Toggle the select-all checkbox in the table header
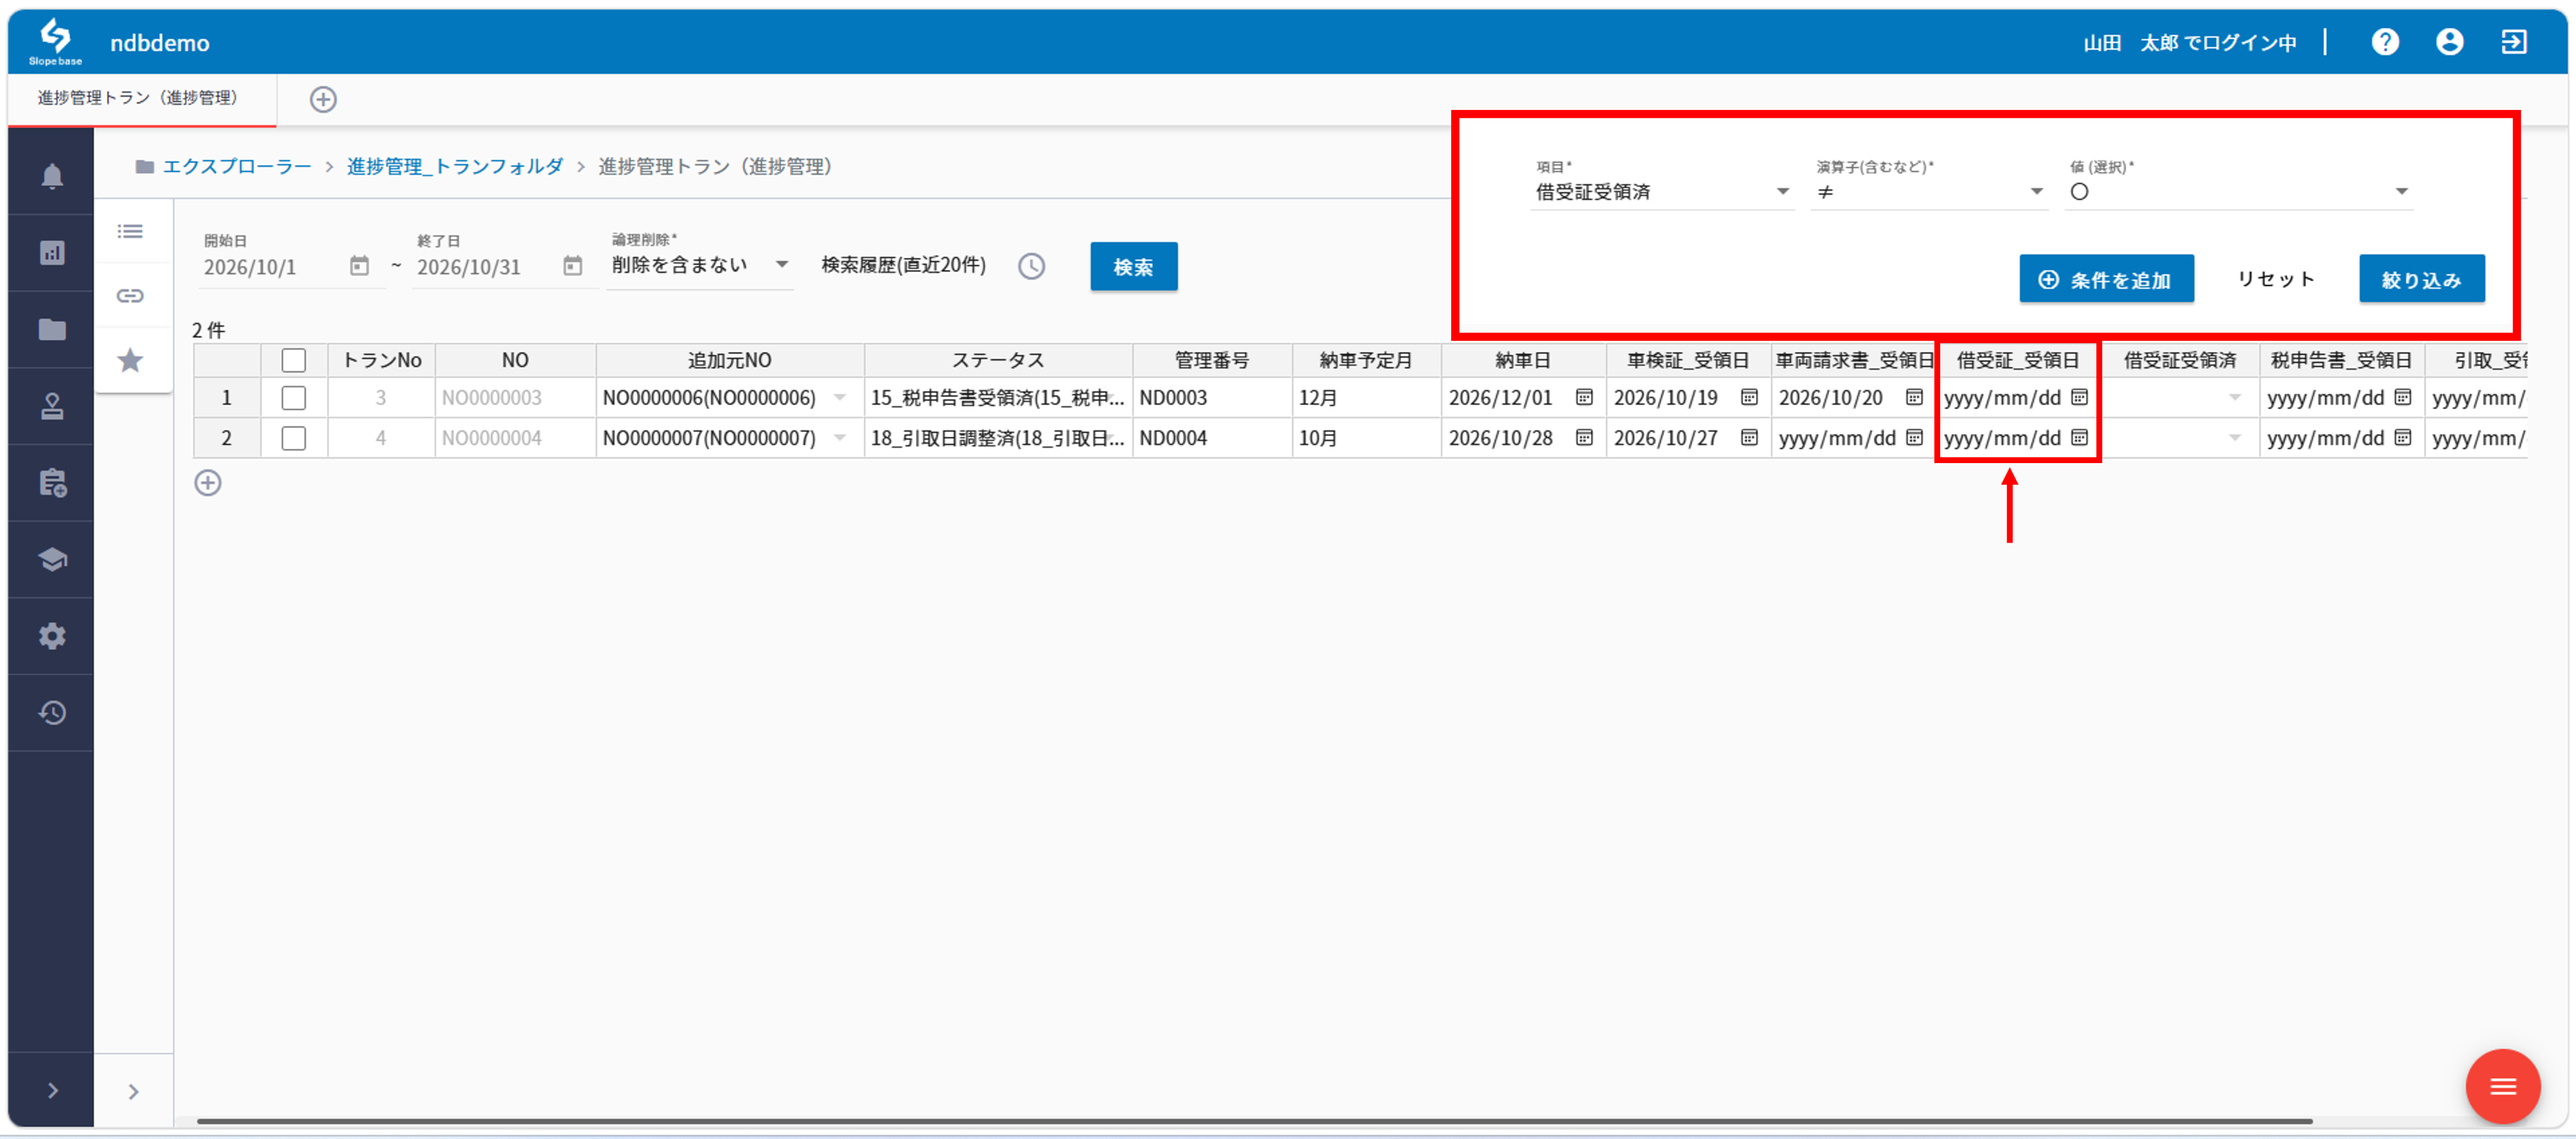This screenshot has height=1139, width=2576. click(x=293, y=360)
